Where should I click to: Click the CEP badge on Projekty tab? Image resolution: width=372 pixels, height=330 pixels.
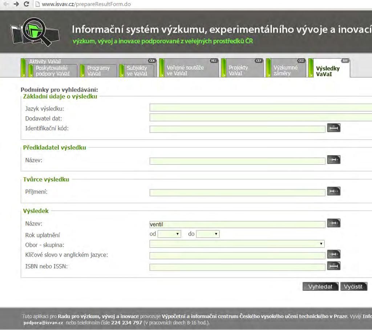258,61
